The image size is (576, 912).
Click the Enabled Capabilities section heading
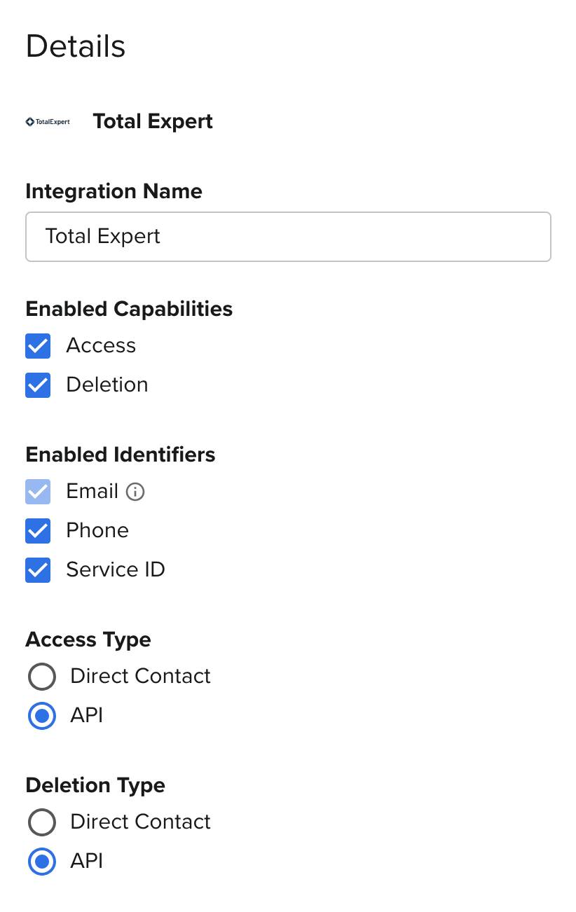(129, 310)
